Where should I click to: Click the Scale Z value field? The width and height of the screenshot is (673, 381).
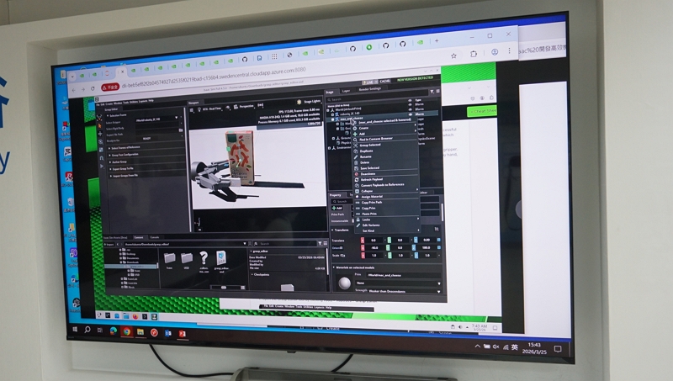click(x=427, y=255)
